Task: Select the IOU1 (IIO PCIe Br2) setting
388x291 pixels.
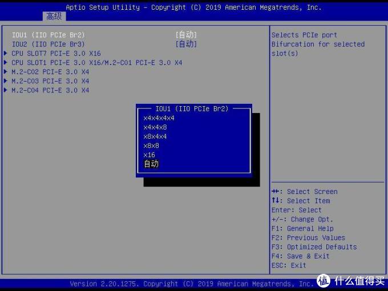Action: (x=48, y=35)
